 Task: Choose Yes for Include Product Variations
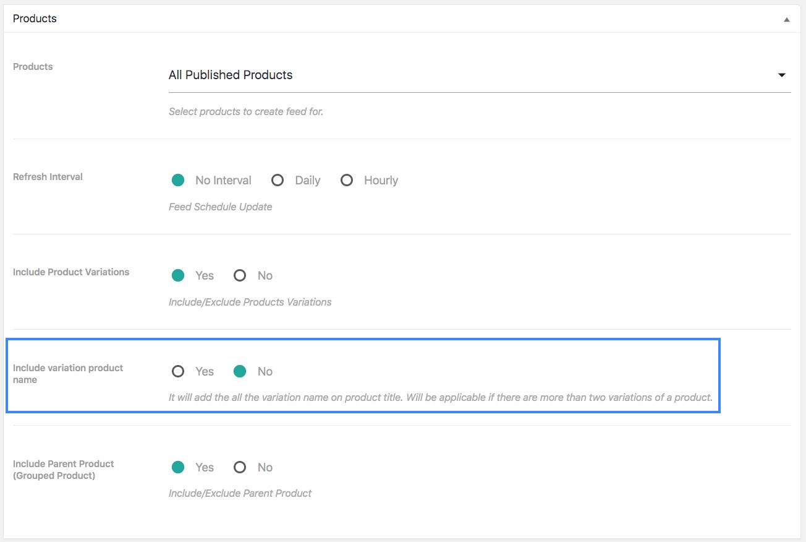tap(178, 275)
